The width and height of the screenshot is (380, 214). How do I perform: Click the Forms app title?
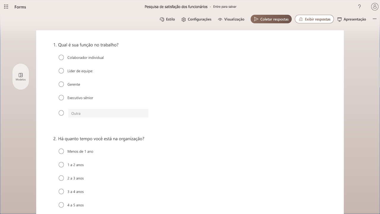pyautogui.click(x=20, y=7)
